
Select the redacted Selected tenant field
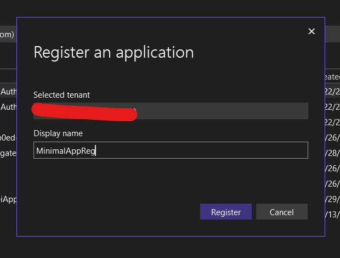170,111
